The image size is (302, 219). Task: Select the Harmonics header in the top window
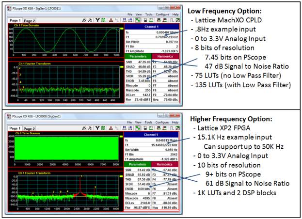click(166, 57)
